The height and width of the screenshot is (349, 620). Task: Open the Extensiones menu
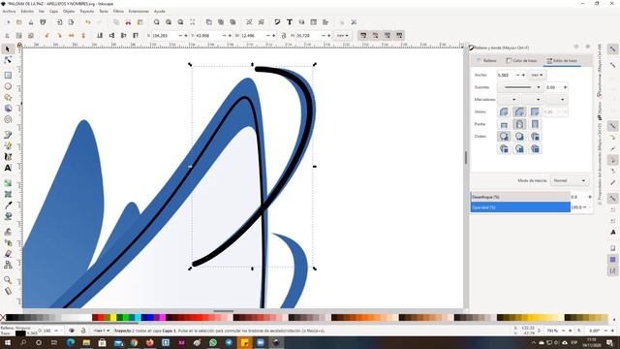pyautogui.click(x=139, y=12)
